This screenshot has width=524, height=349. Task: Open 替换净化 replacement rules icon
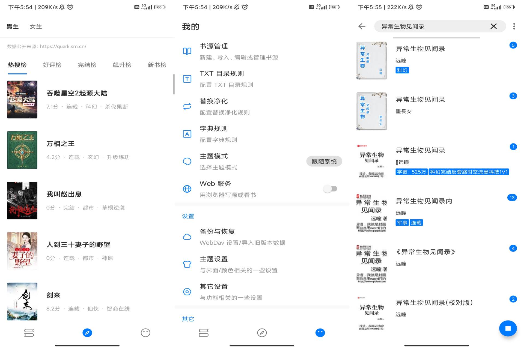point(187,106)
